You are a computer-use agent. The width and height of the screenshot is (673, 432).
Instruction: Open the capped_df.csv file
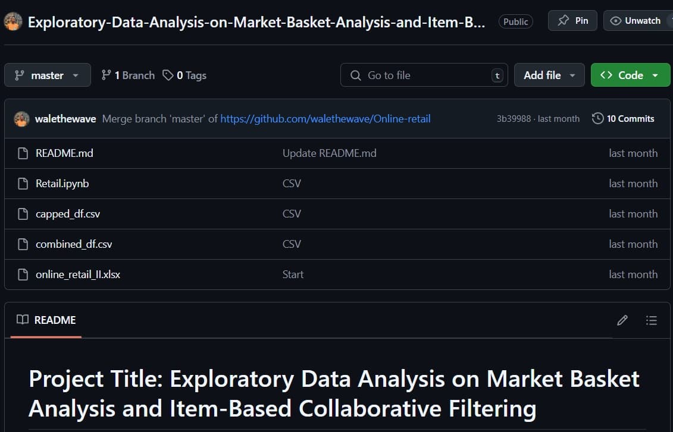[68, 214]
